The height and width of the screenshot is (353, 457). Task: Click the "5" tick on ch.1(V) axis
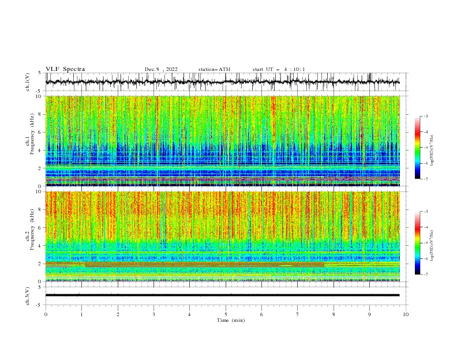click(40, 73)
